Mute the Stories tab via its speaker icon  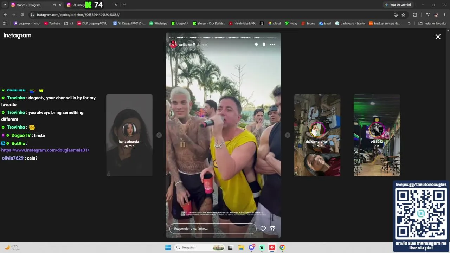pyautogui.click(x=54, y=5)
